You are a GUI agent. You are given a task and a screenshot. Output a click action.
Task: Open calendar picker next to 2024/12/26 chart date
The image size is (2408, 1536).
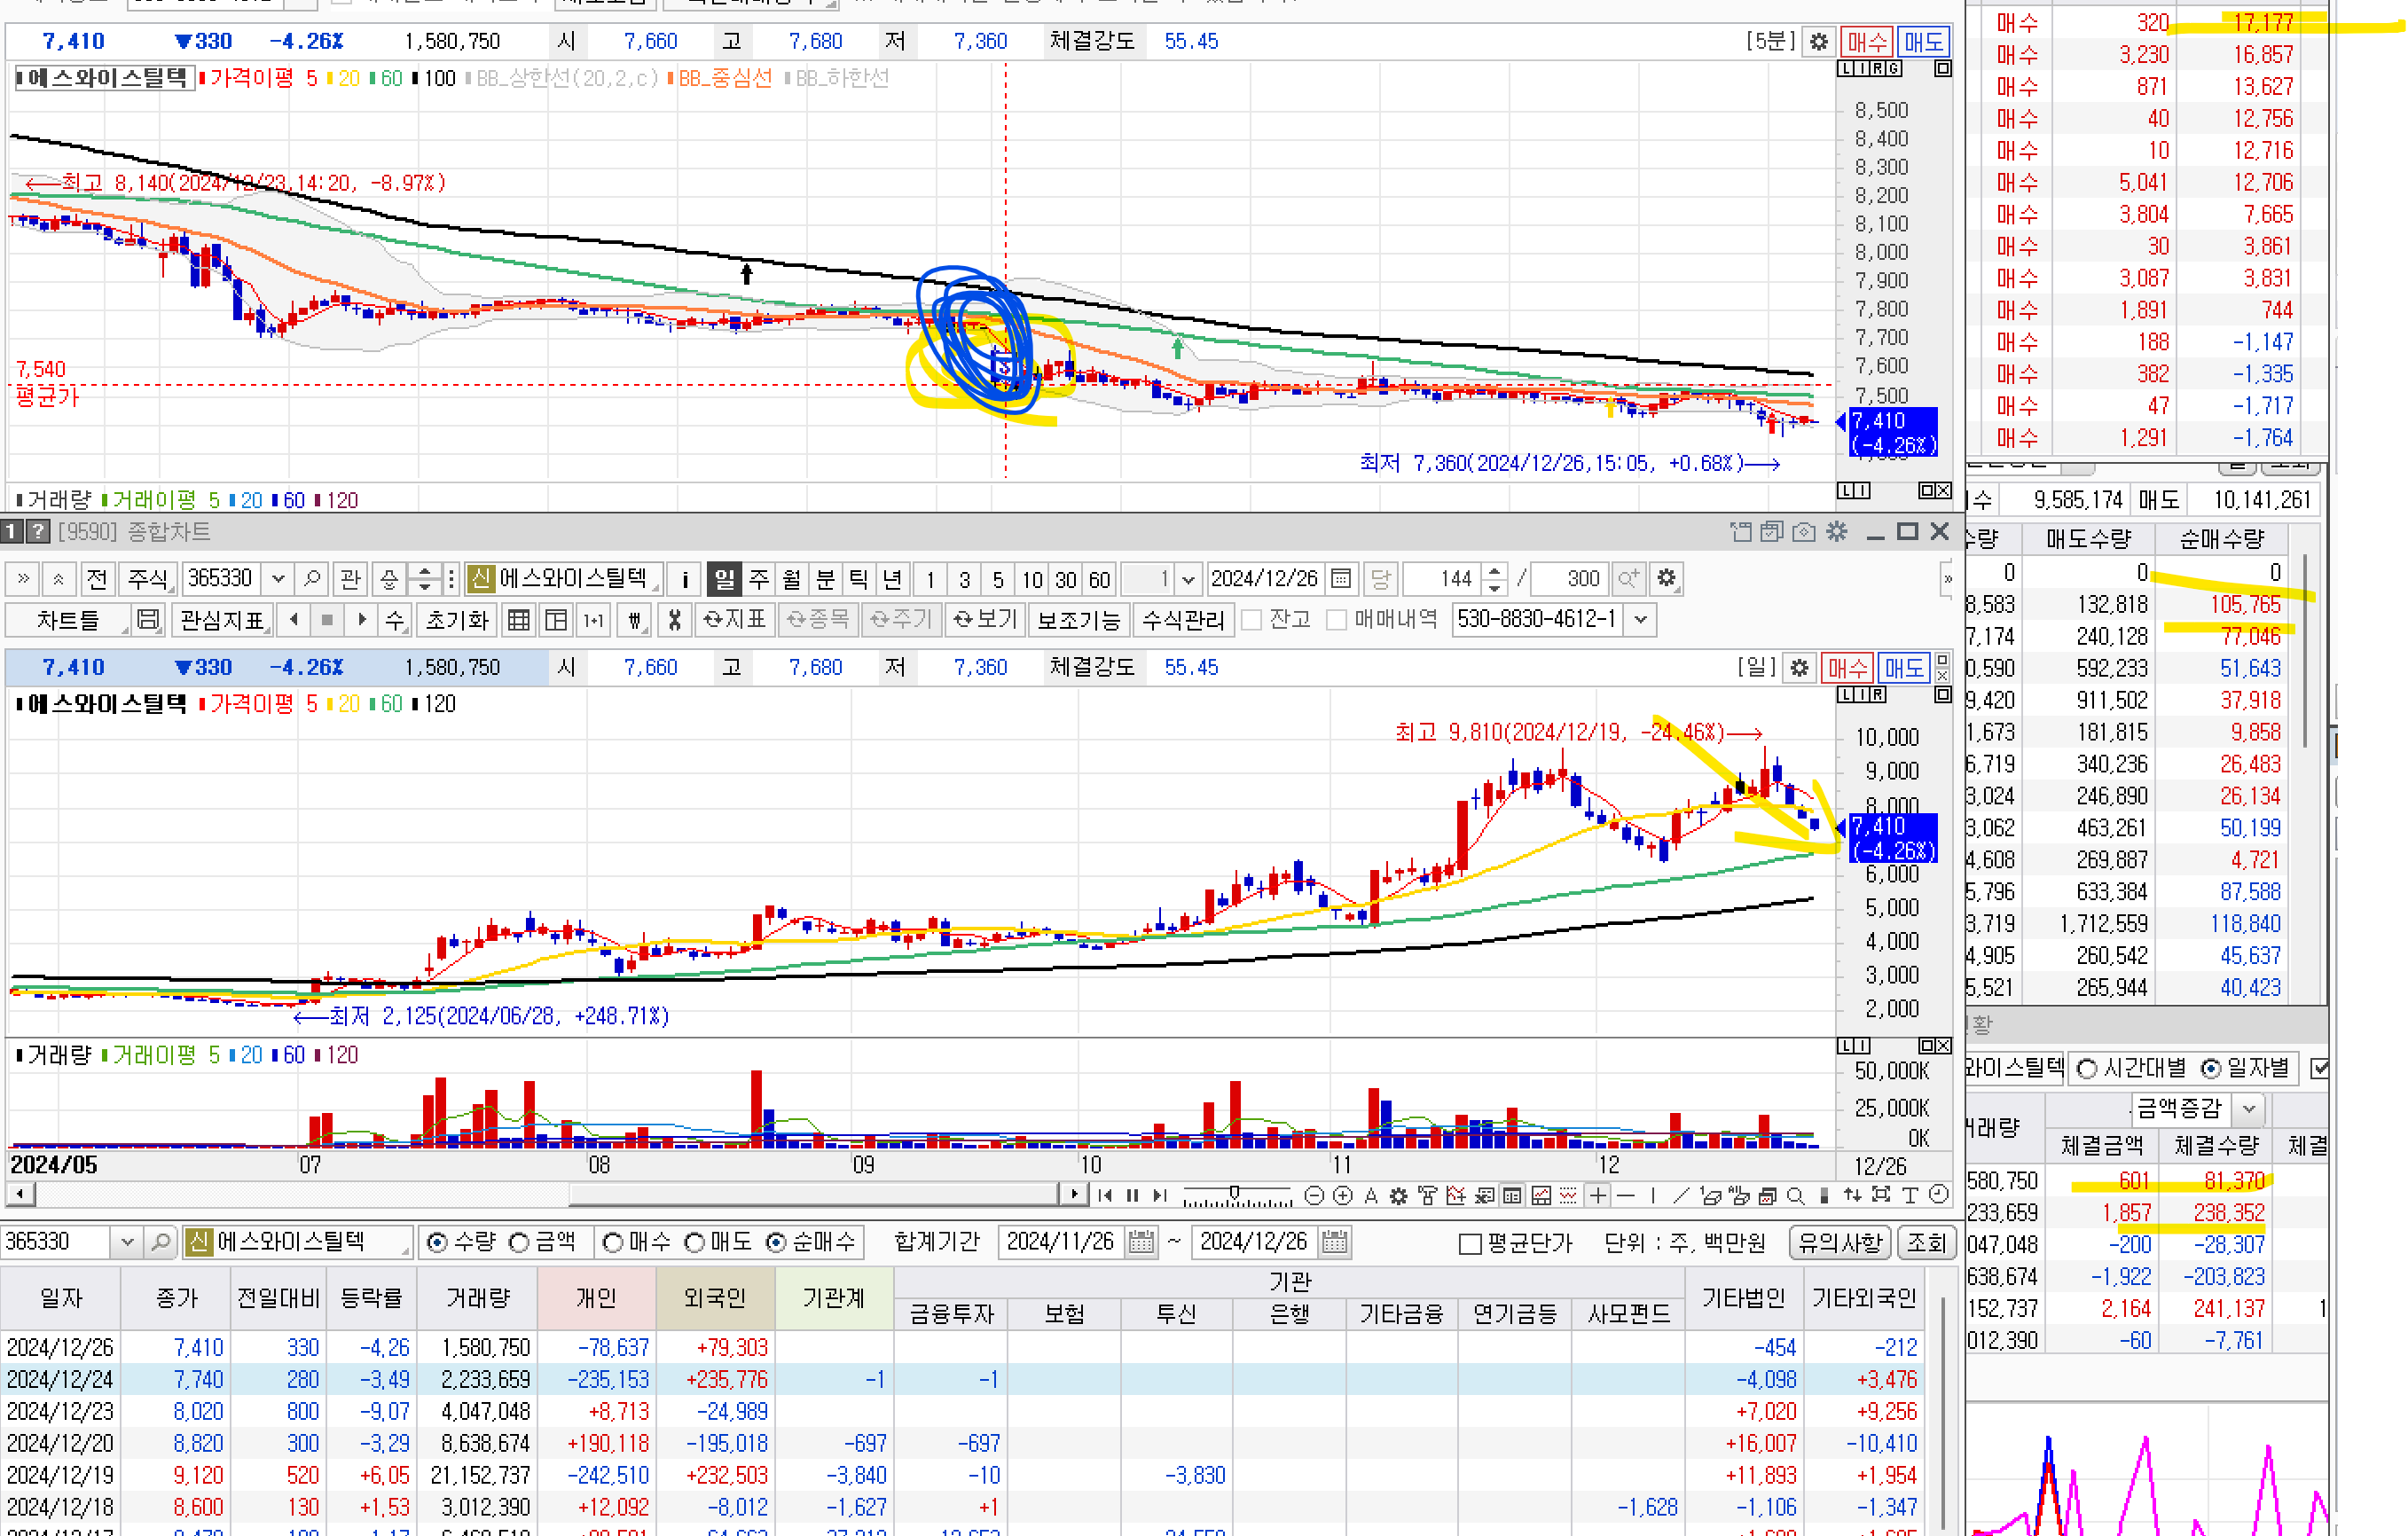[1341, 578]
